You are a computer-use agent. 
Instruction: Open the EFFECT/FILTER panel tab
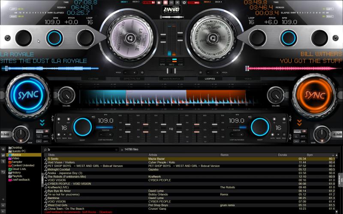point(132,79)
